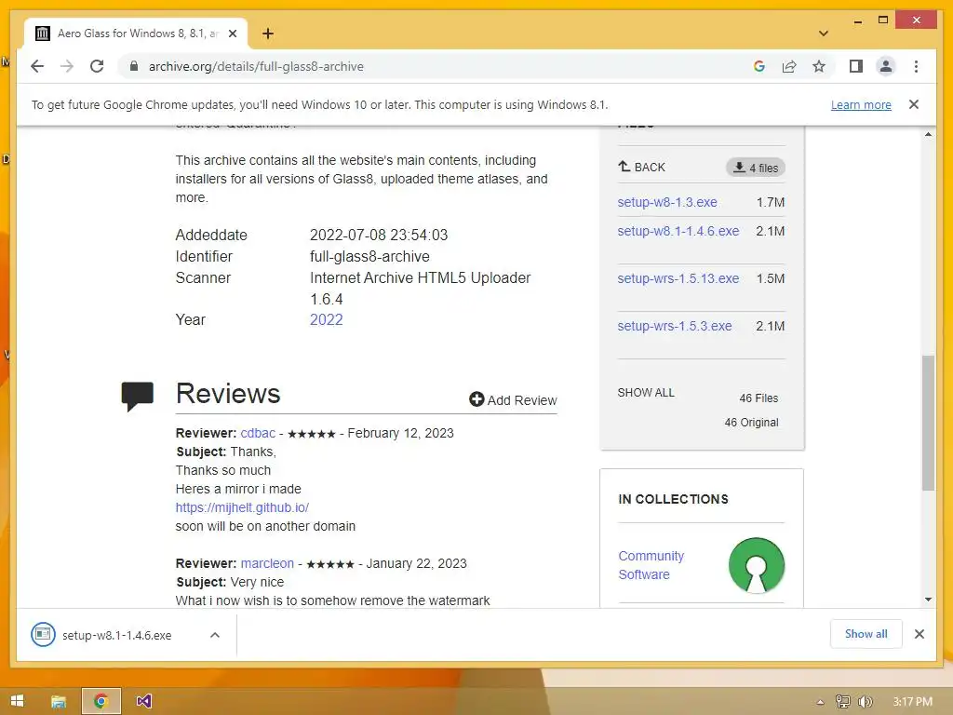Open the Google icon in address bar

click(x=759, y=66)
